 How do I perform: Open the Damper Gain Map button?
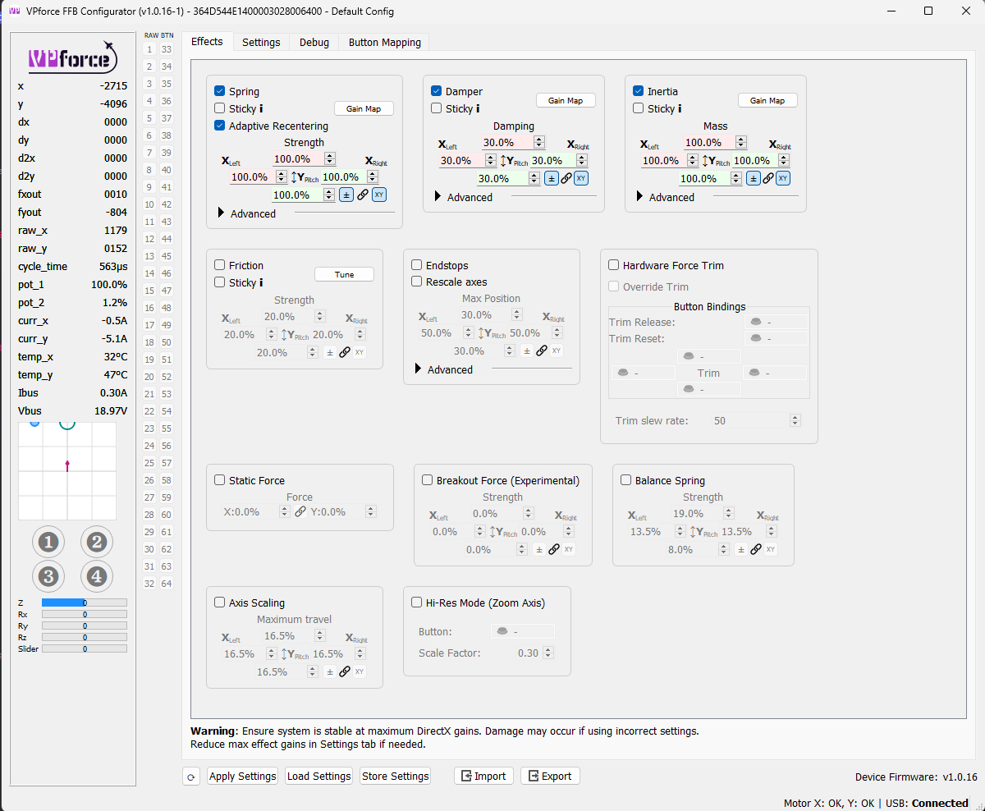click(566, 100)
